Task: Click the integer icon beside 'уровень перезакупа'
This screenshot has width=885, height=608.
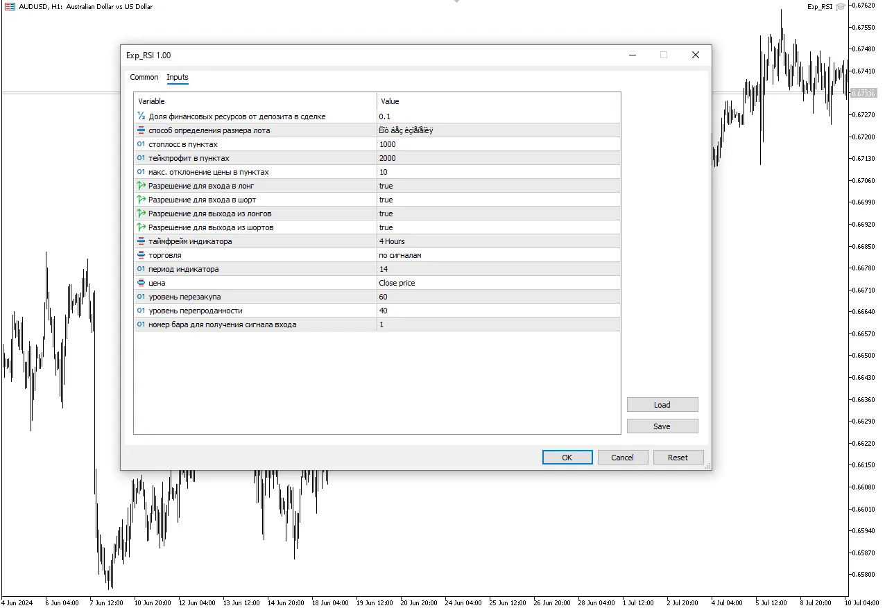Action: point(141,297)
